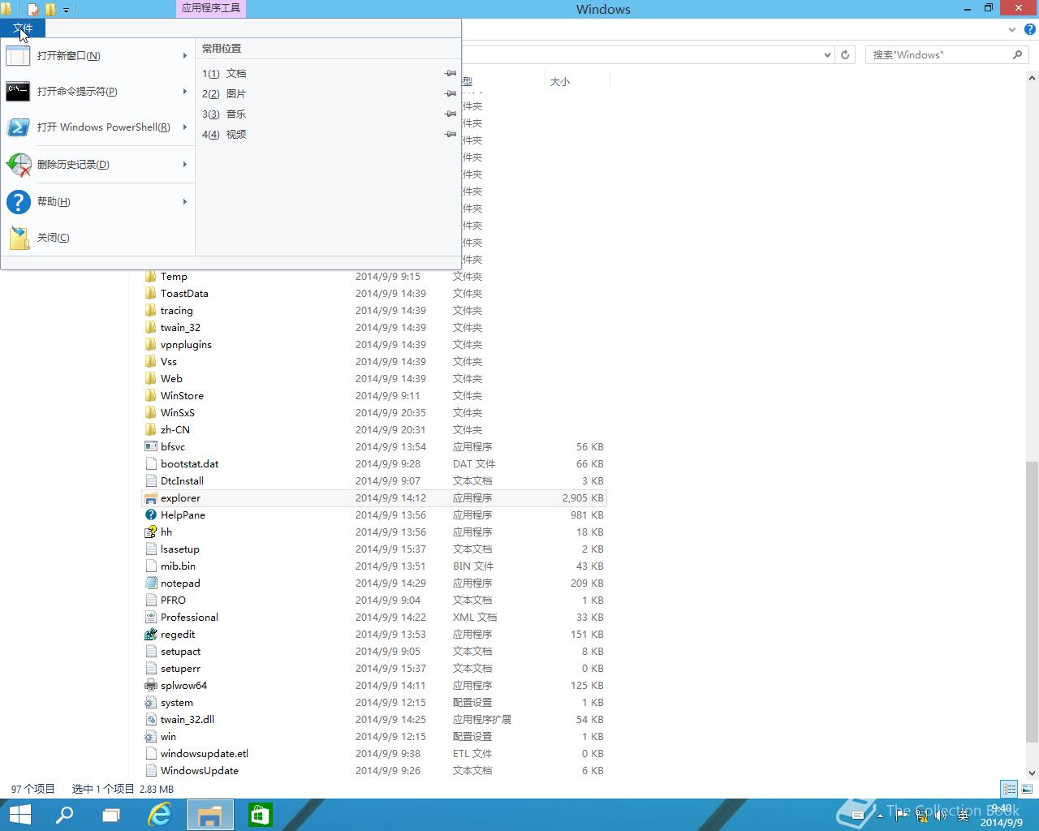Select the regedit application icon
The width and height of the screenshot is (1039, 831).
click(150, 635)
